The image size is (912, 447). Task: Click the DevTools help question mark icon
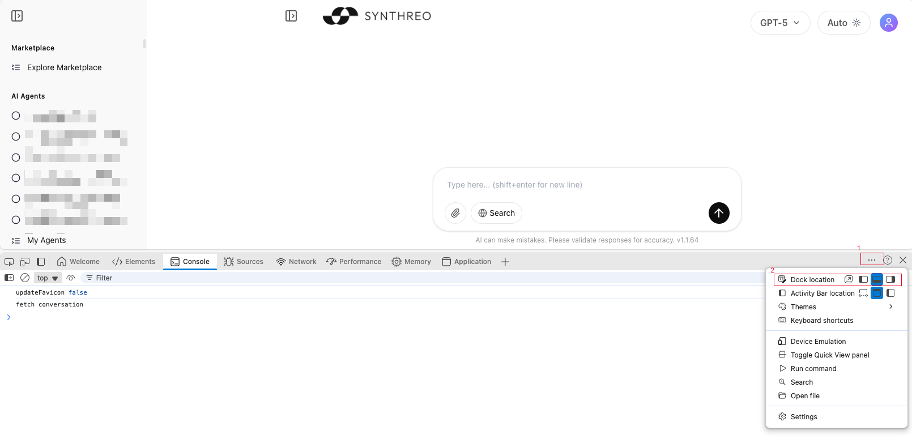click(888, 260)
